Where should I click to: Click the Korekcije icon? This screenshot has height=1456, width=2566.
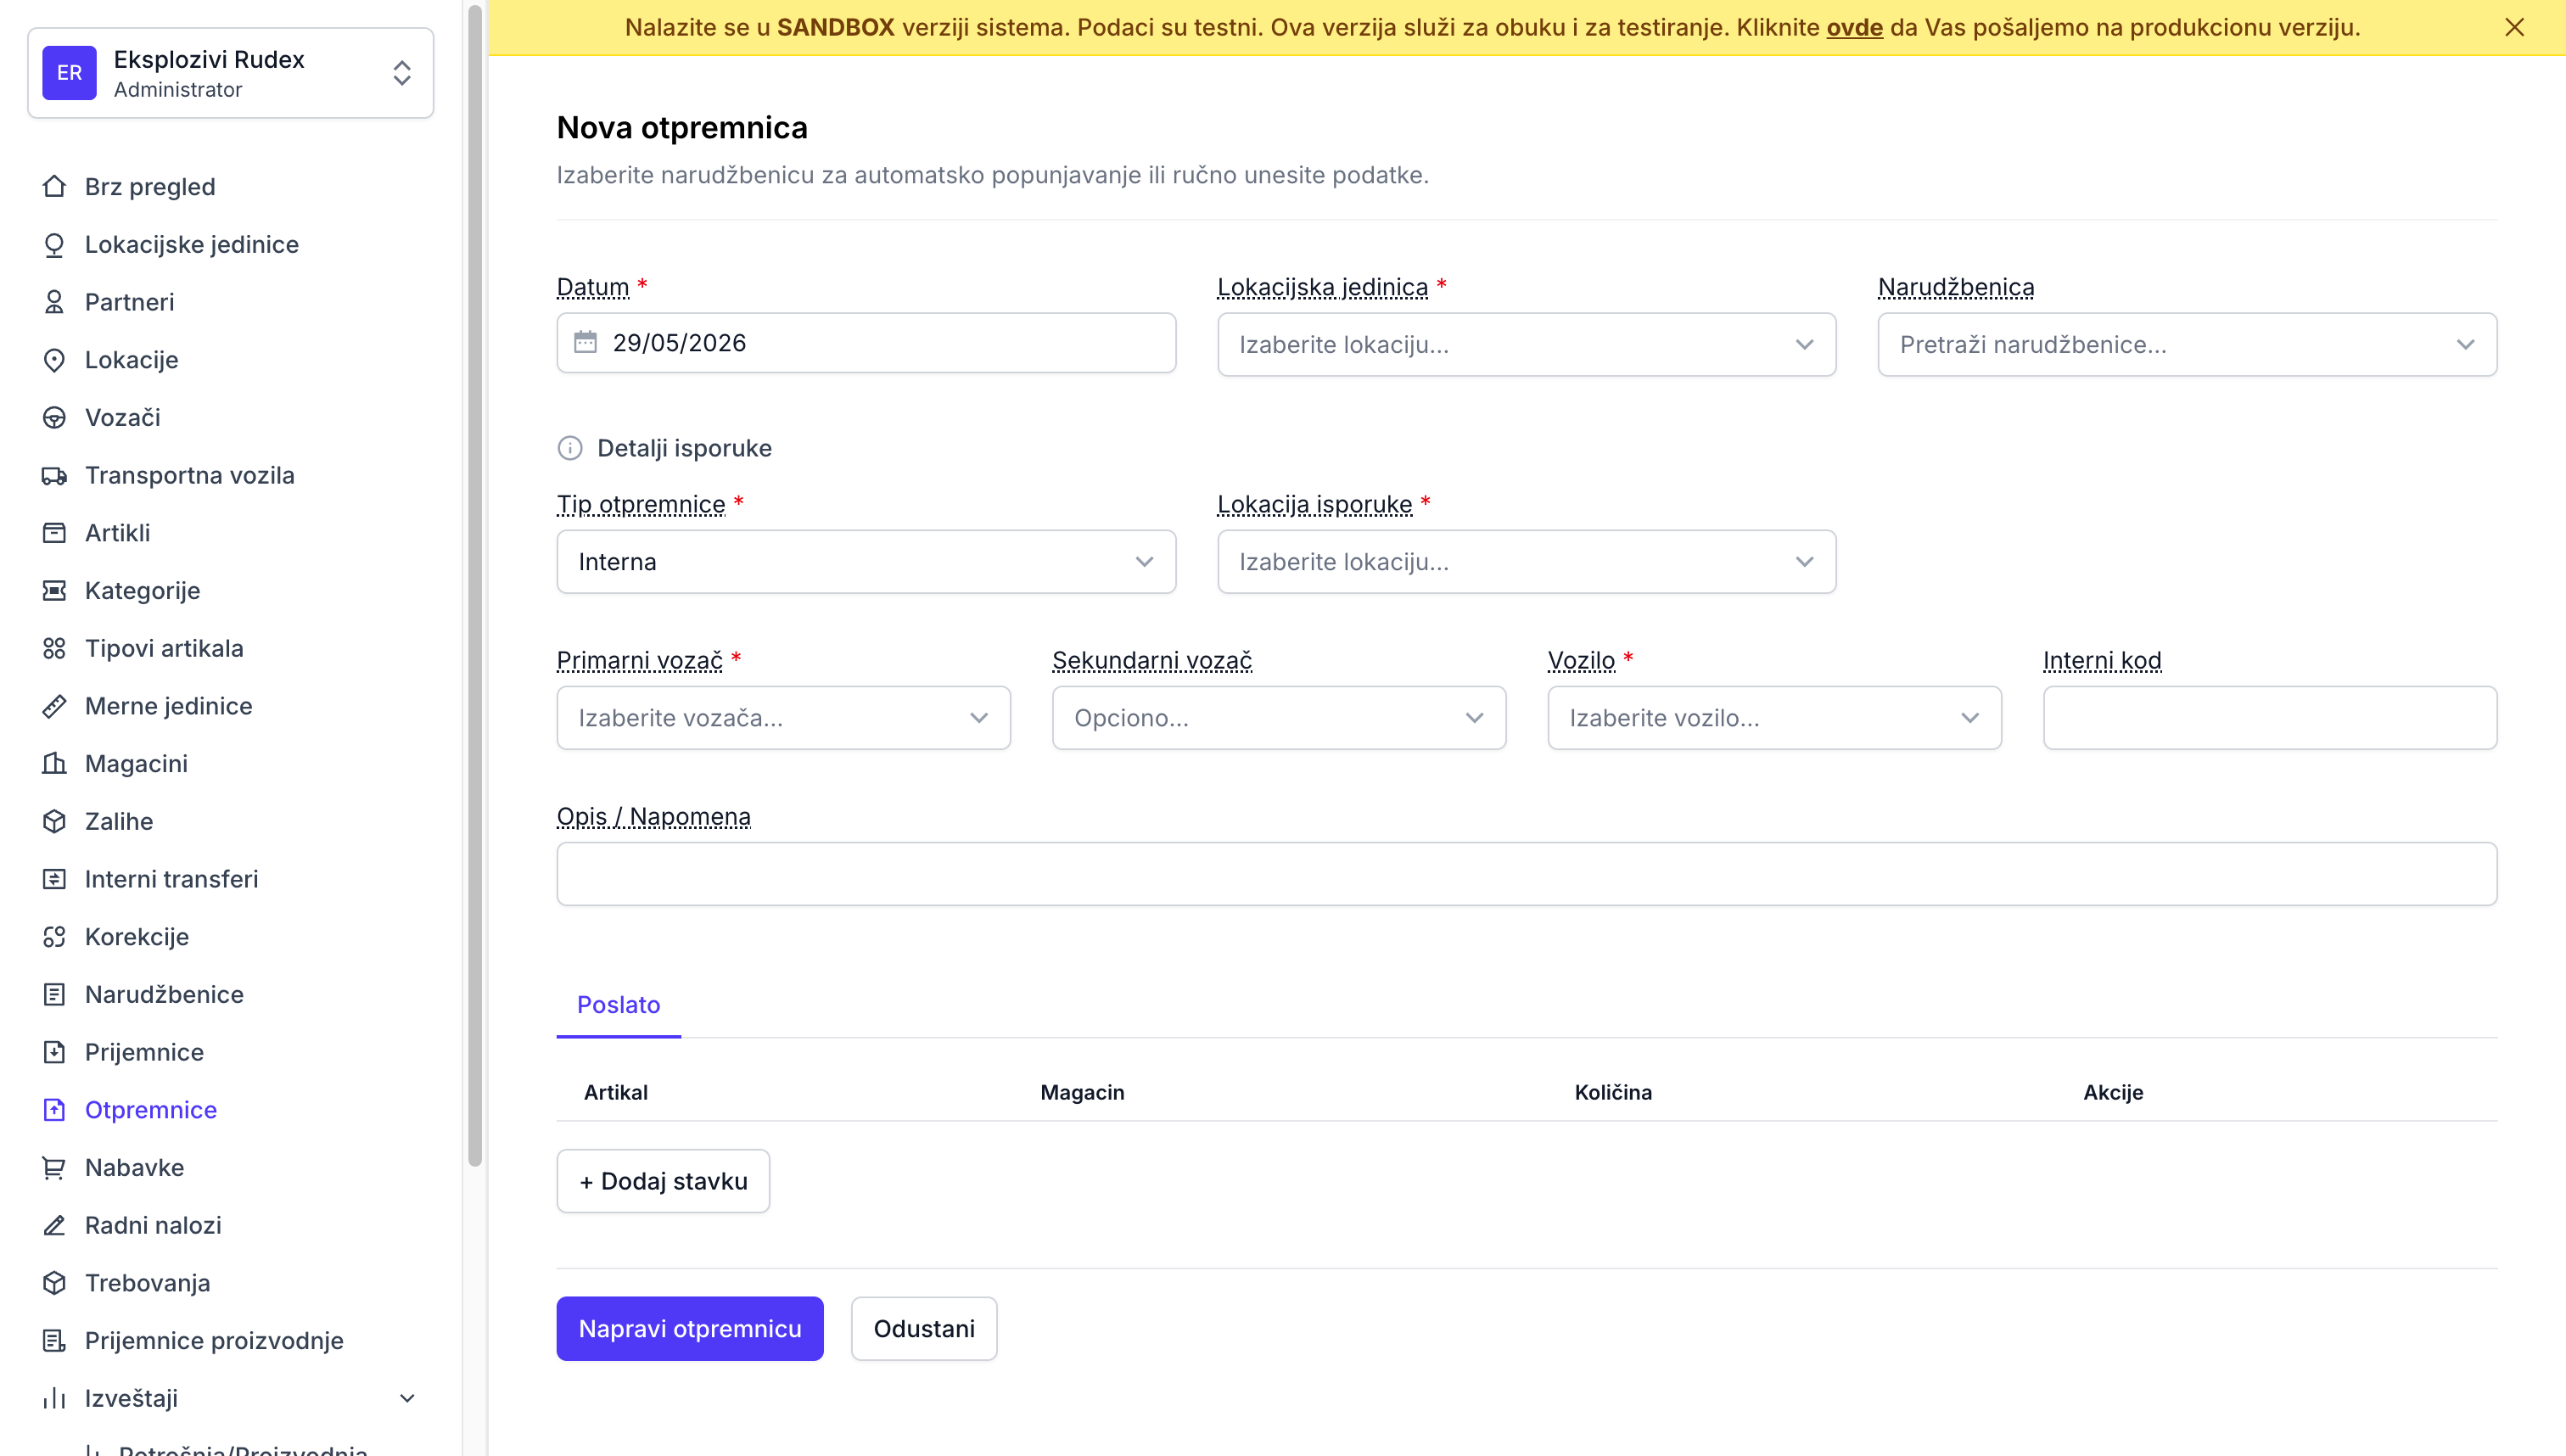54,937
